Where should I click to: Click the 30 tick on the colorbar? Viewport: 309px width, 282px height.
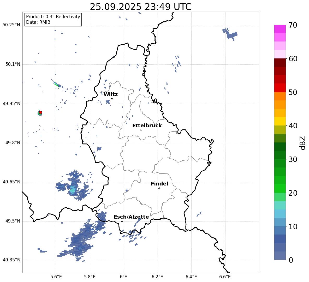coord(293,159)
